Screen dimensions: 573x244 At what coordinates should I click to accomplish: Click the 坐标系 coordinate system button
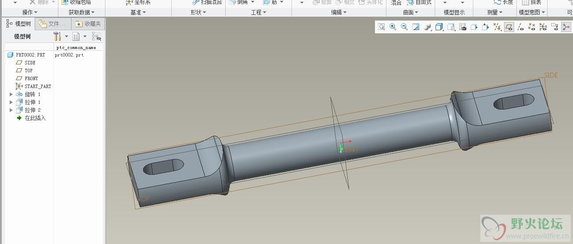[x=138, y=2]
